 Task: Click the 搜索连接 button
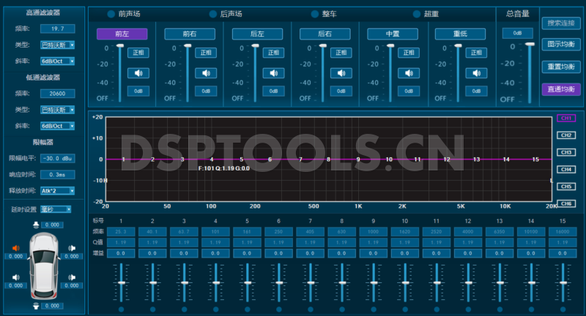pyautogui.click(x=560, y=23)
